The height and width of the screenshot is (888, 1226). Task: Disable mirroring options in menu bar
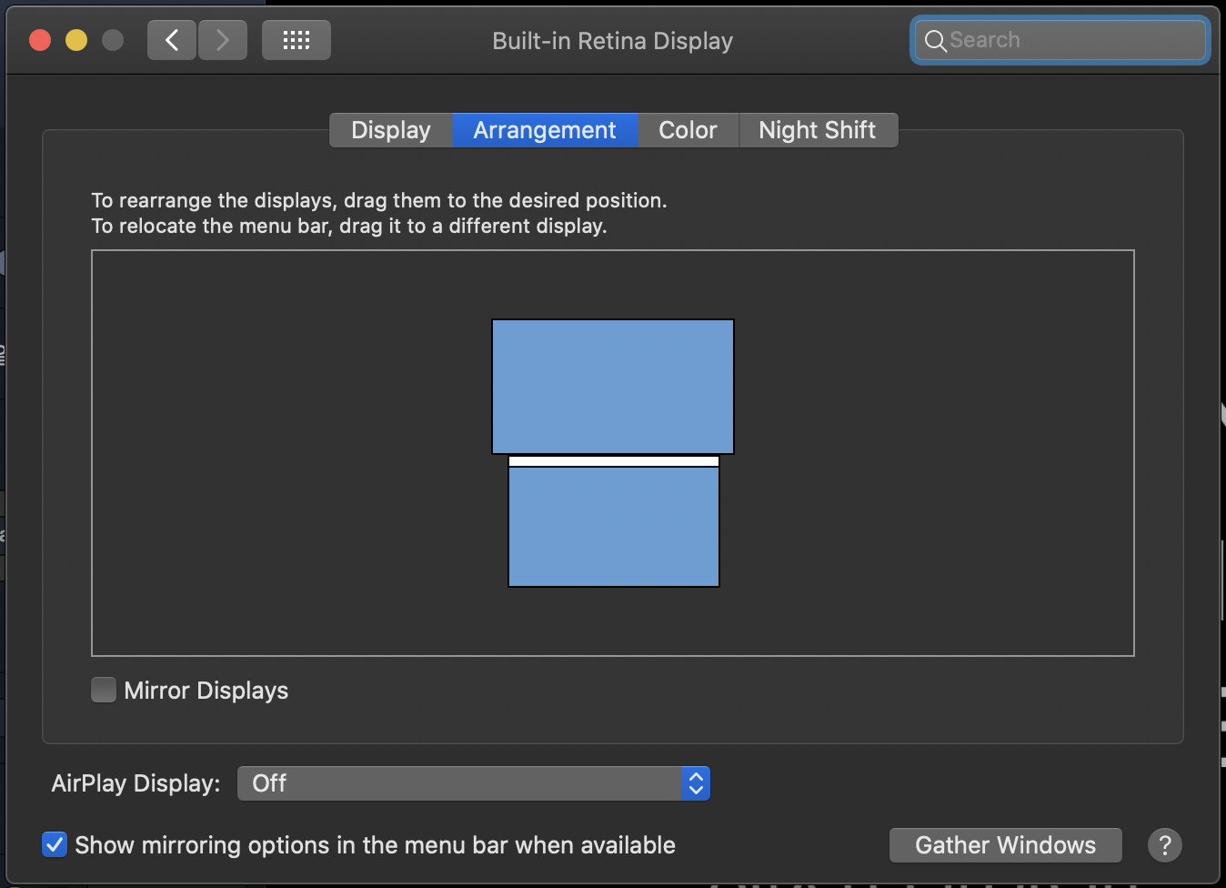click(x=54, y=844)
